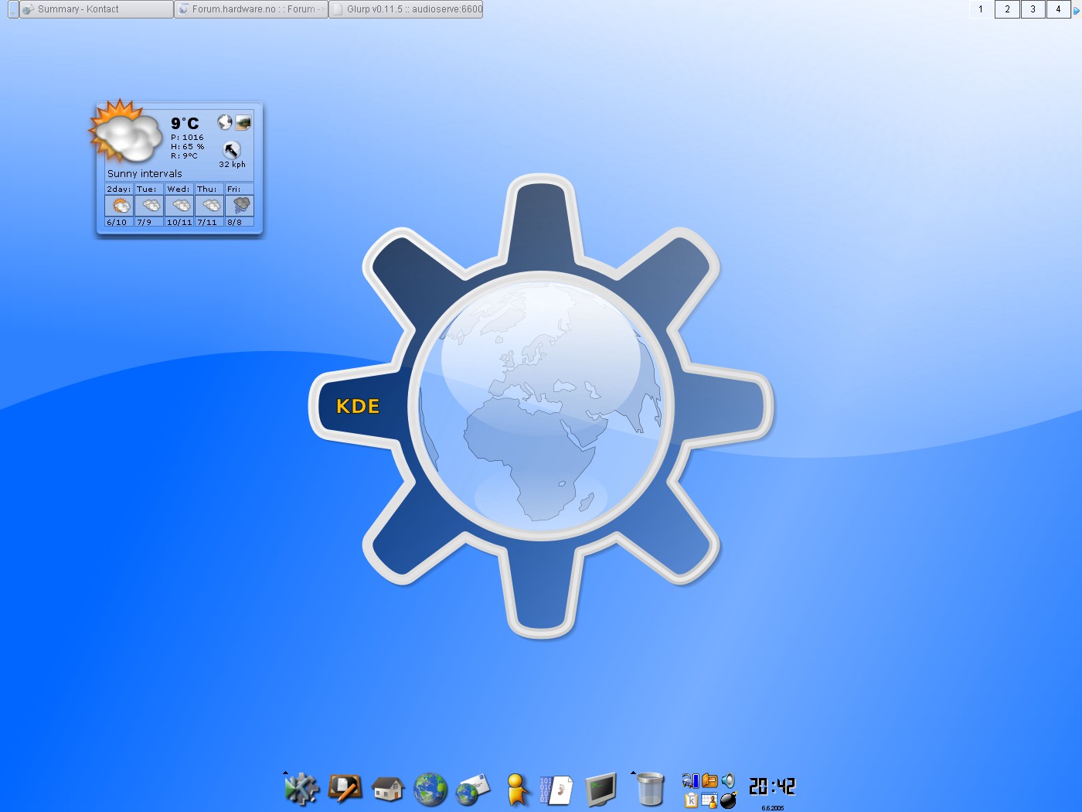This screenshot has height=812, width=1082.
Task: Click the globe icon in weather widget
Action: coord(225,122)
